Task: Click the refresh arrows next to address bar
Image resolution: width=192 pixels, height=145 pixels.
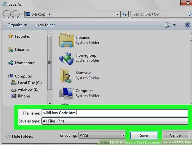Action: tap(124, 14)
